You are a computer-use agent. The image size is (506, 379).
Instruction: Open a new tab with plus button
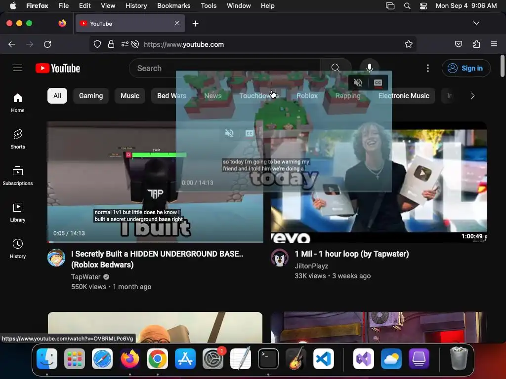pyautogui.click(x=195, y=24)
